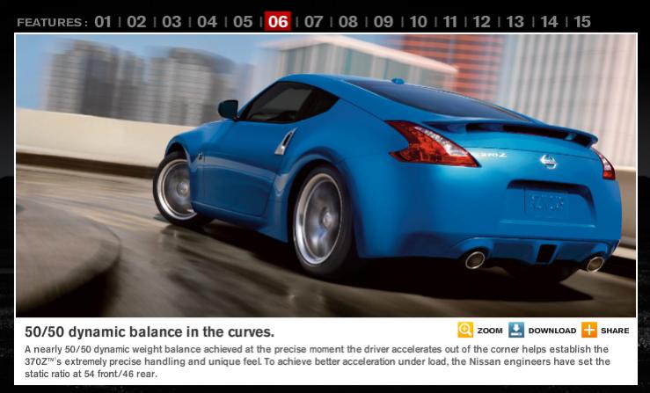Go to feature 03
Screen dimensions: 650x393
[172, 22]
